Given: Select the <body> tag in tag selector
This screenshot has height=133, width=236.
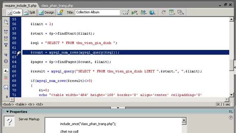Looking at the screenshot, I should (x=8, y=104).
